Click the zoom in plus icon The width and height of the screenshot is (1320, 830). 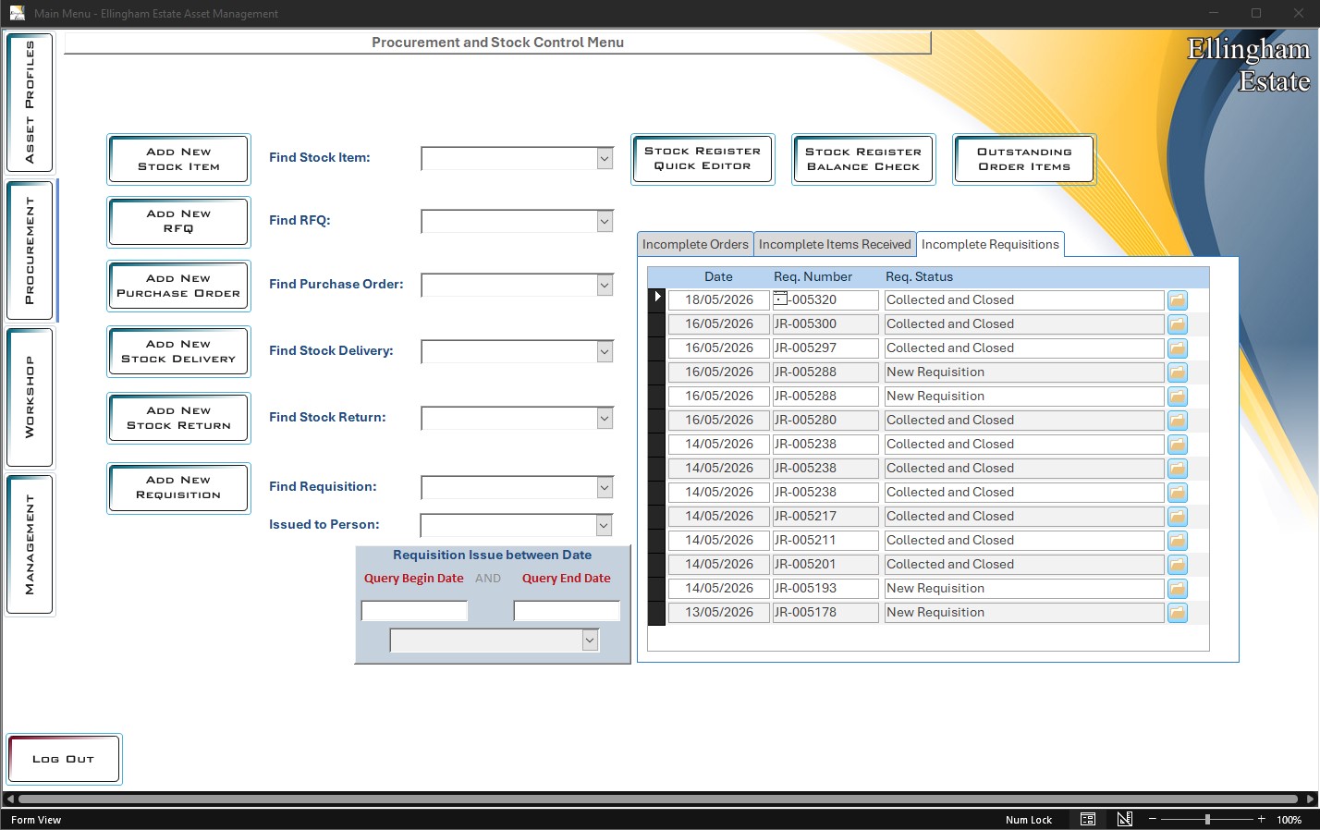(1261, 820)
